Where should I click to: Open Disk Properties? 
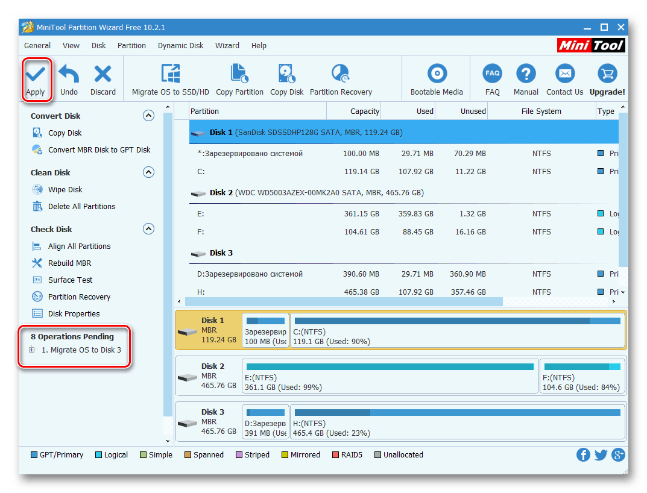coord(66,313)
